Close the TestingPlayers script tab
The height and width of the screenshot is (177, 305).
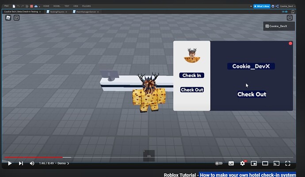66,12
